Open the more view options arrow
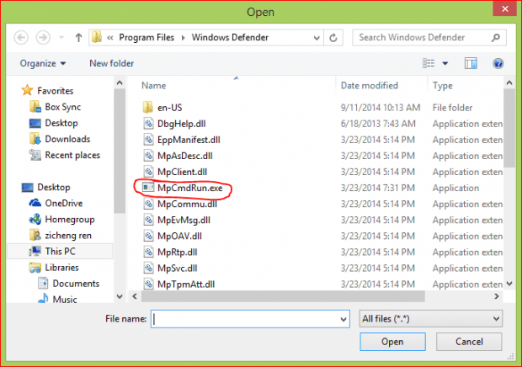This screenshot has height=367, width=522. point(445,63)
